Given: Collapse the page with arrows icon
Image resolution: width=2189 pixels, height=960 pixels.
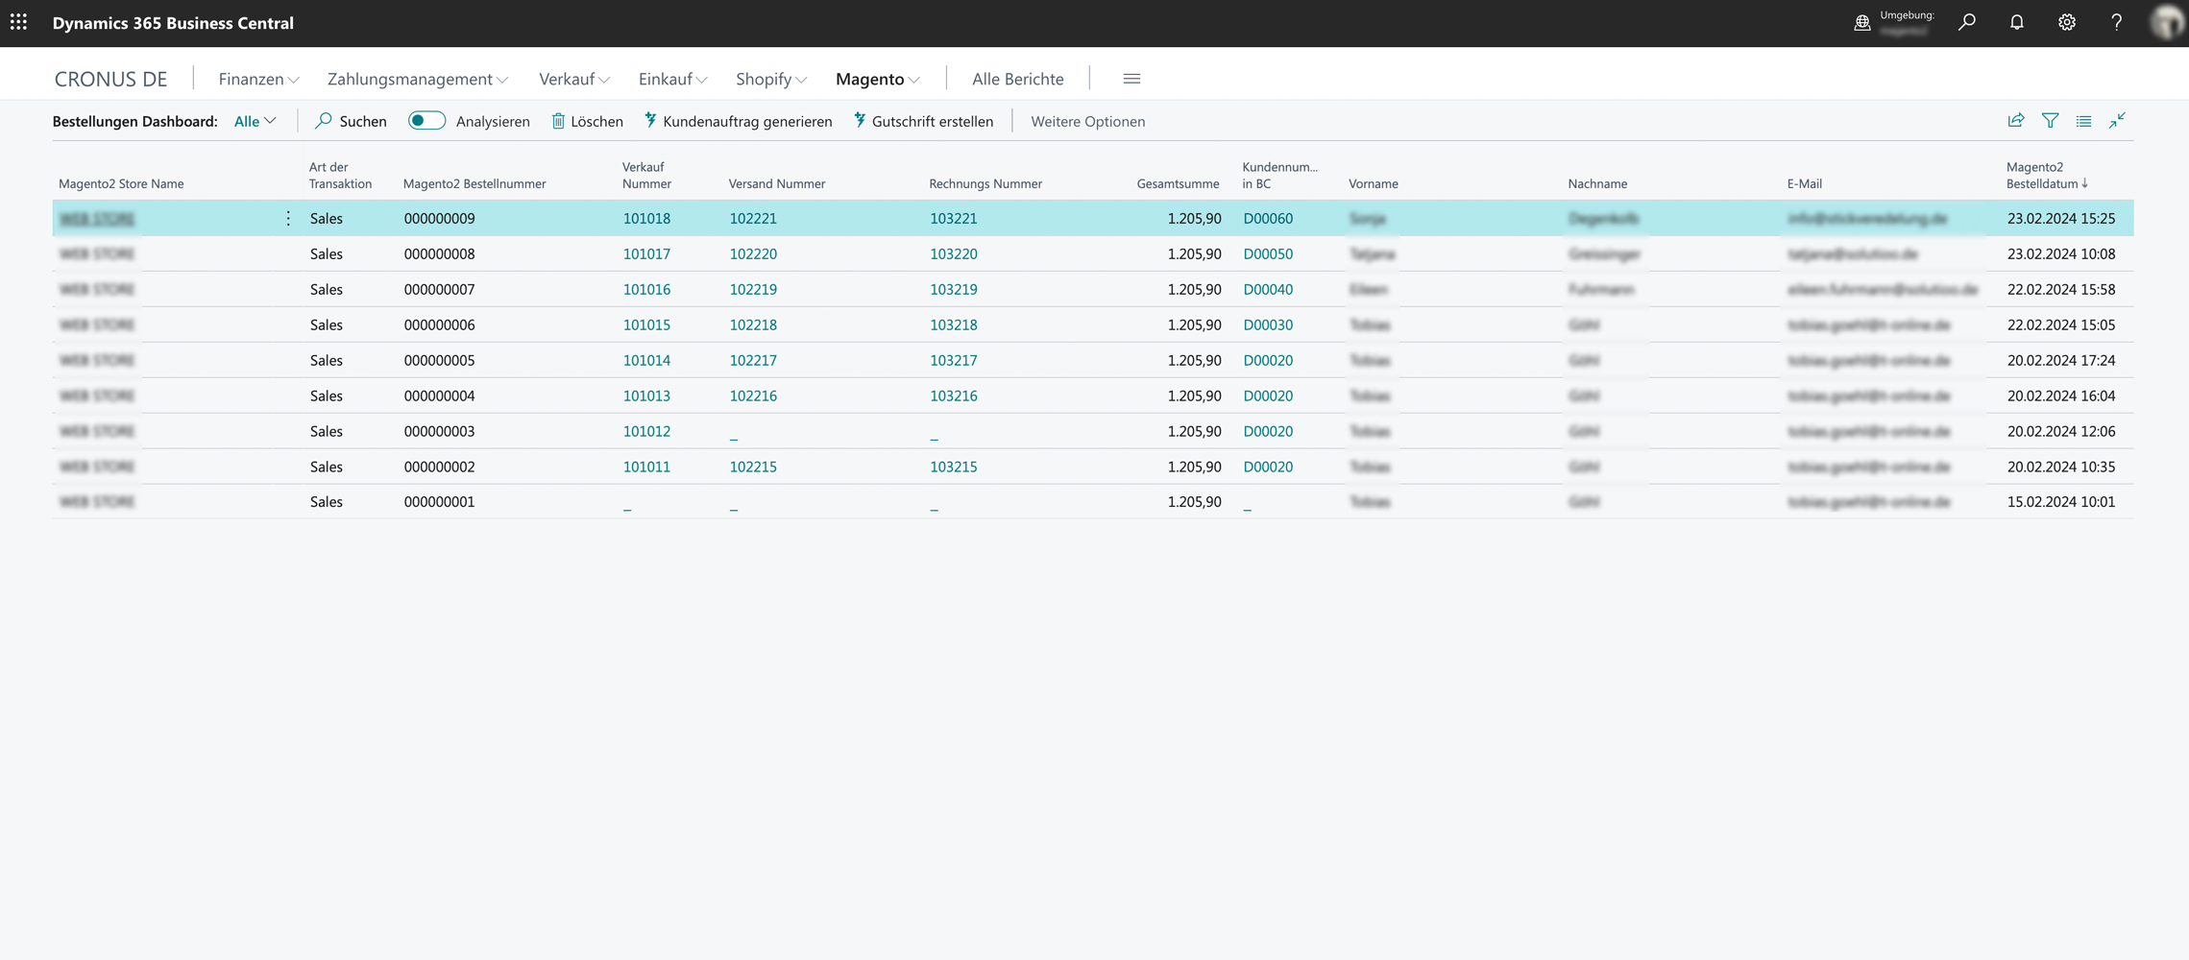Looking at the screenshot, I should click(x=2118, y=121).
